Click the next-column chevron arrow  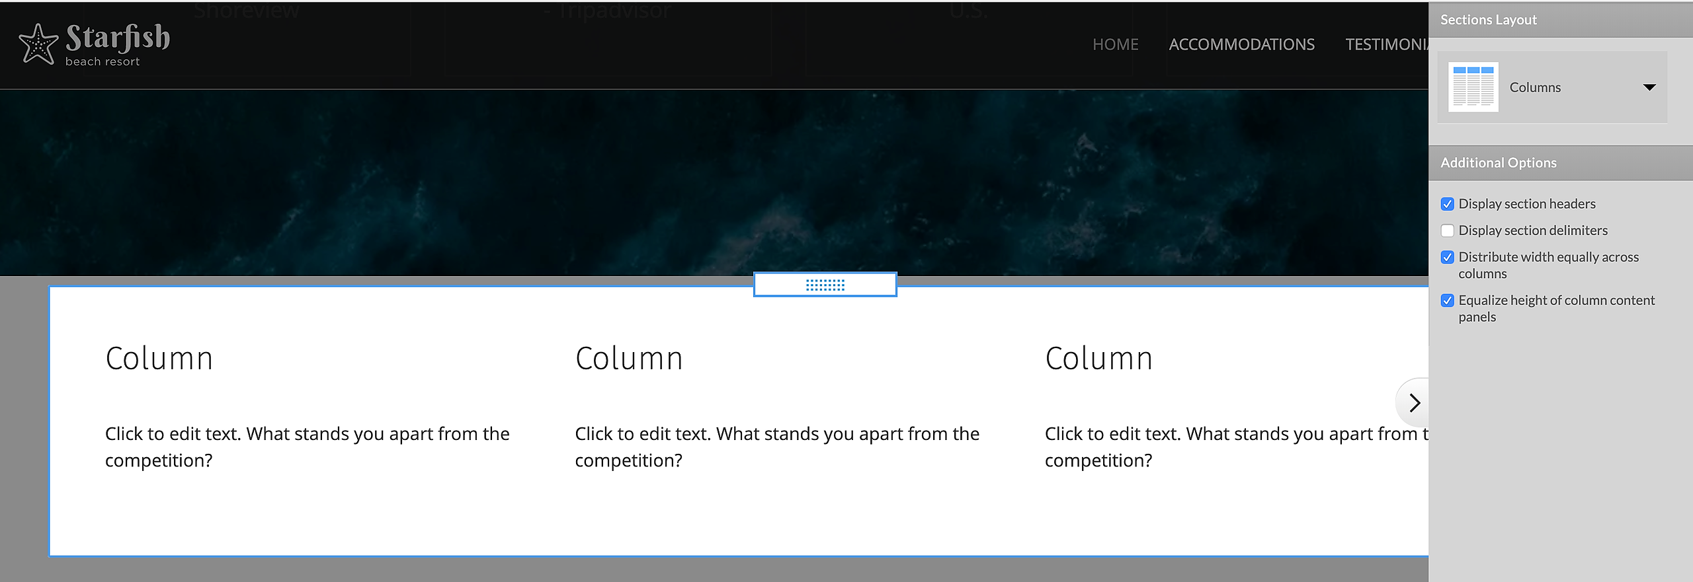1414,402
